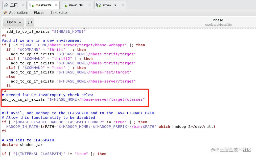The width and height of the screenshot is (256, 157).
Task: Close the 主页 tab
Action: pyautogui.click(x=23, y=5)
